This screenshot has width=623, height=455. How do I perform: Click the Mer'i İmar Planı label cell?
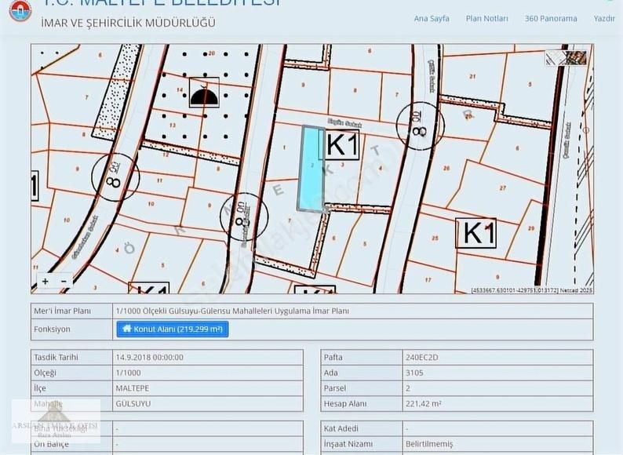71,311
